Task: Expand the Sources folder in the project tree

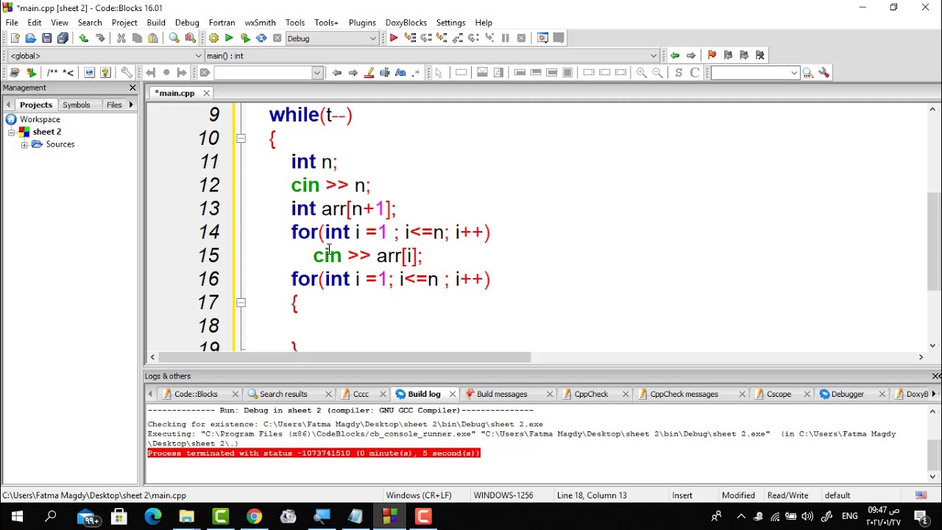Action: coord(24,144)
